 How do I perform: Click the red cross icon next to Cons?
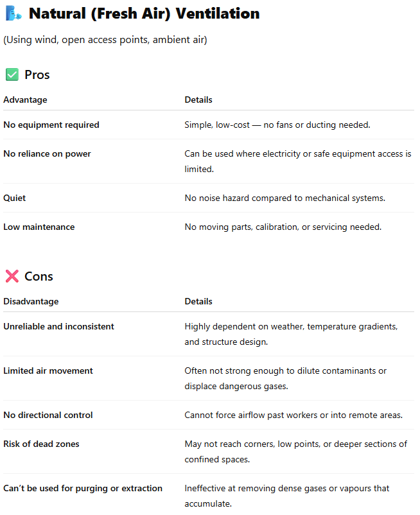(x=12, y=276)
